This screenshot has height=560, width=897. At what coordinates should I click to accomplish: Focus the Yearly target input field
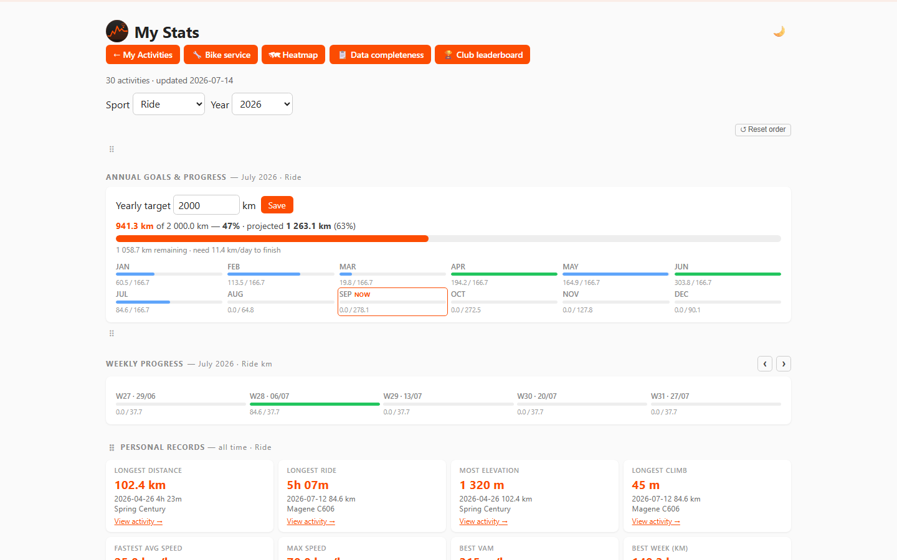pyautogui.click(x=206, y=205)
